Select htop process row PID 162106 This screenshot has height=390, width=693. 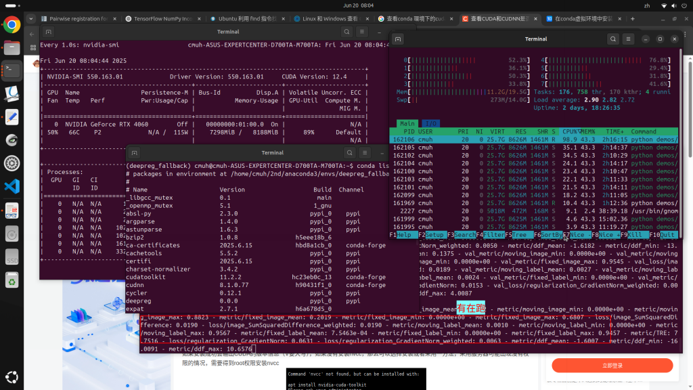534,139
